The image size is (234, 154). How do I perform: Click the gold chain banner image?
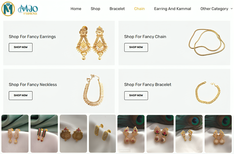(207, 42)
